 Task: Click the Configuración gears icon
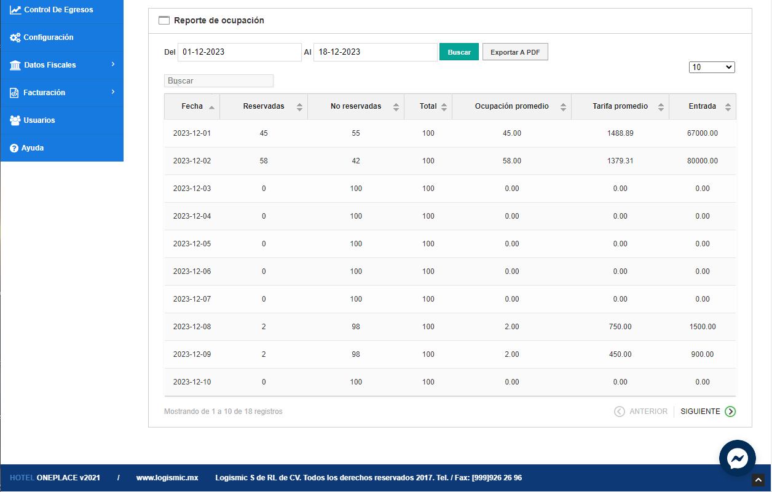[15, 37]
